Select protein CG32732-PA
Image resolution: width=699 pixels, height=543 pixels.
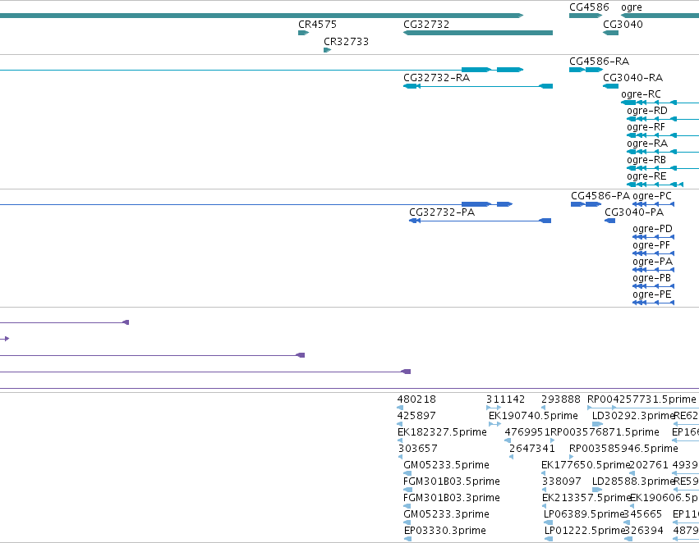coord(442,212)
